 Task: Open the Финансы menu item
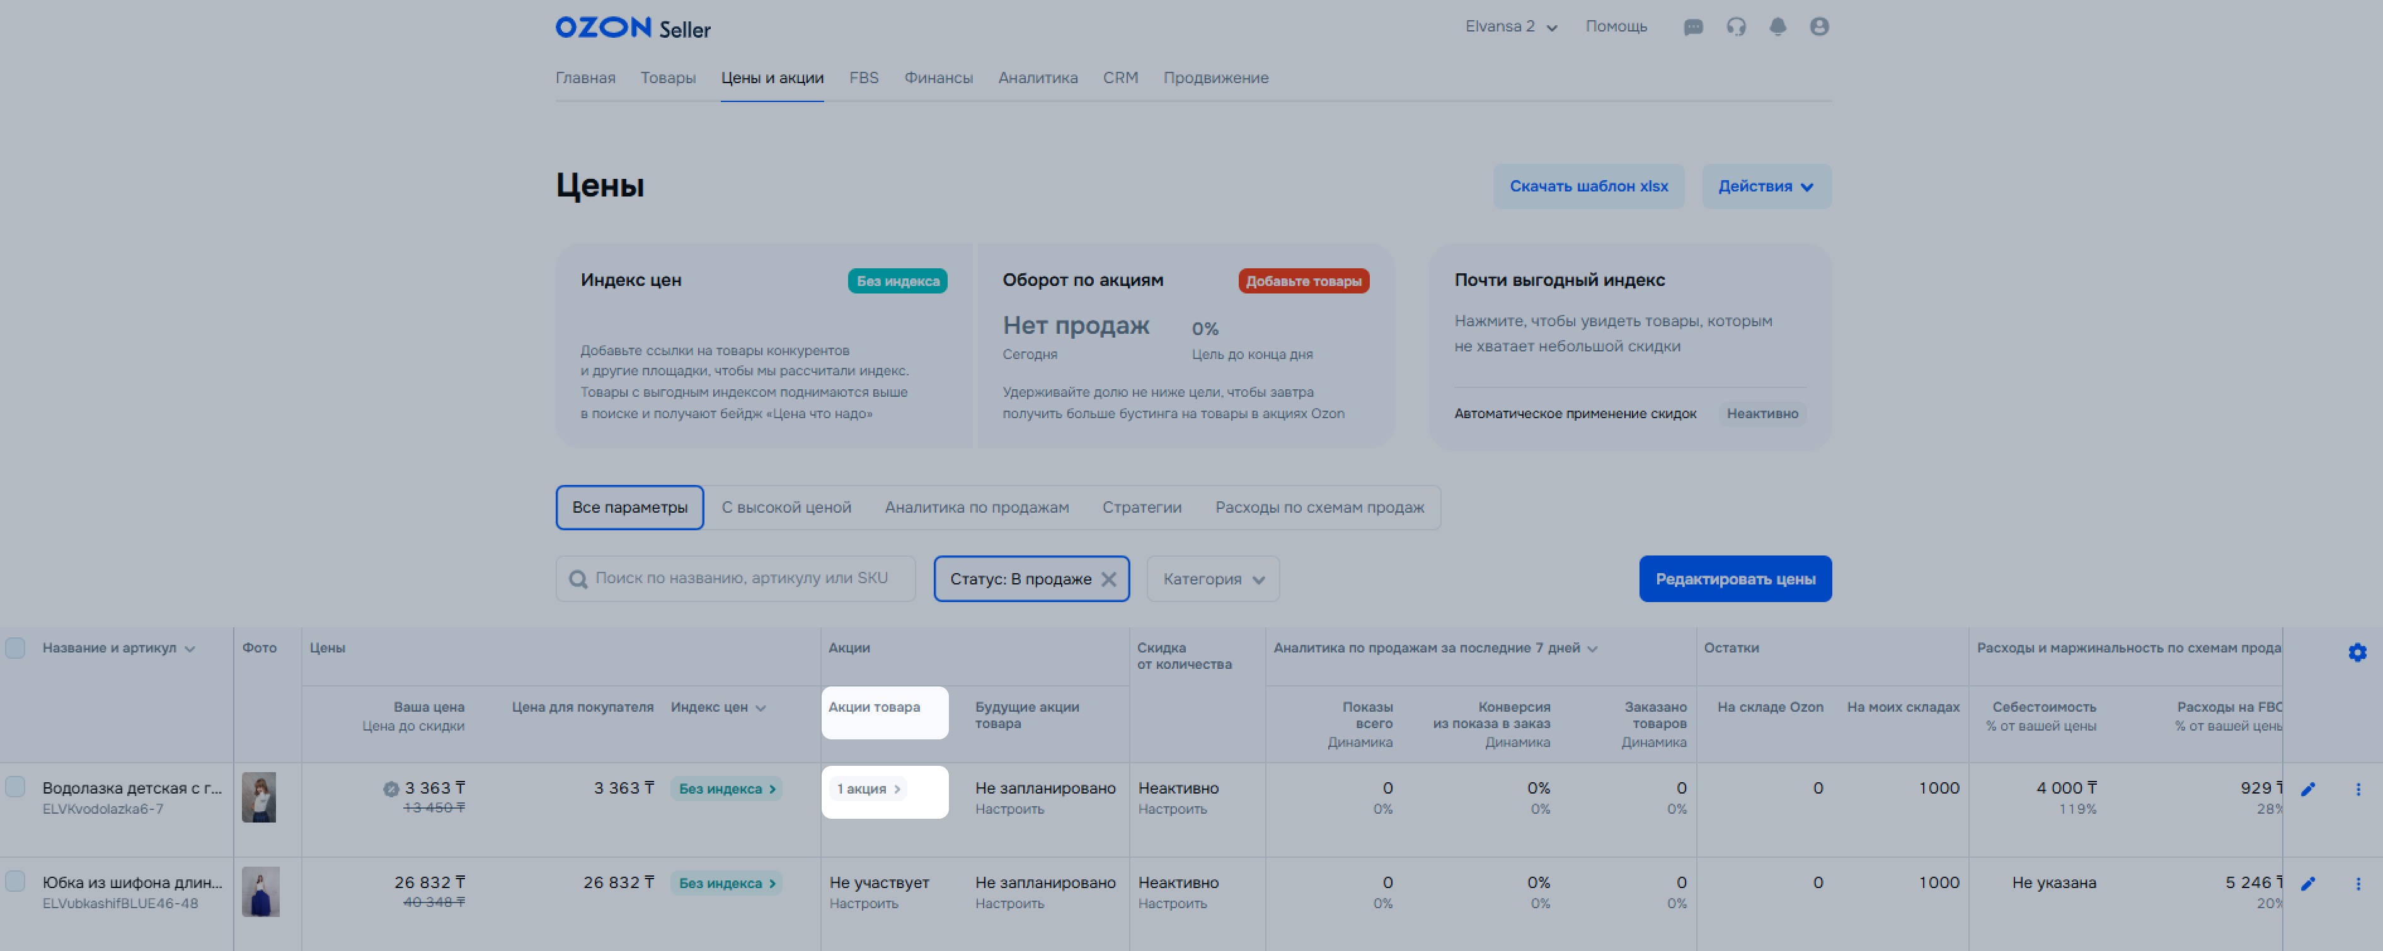[938, 77]
